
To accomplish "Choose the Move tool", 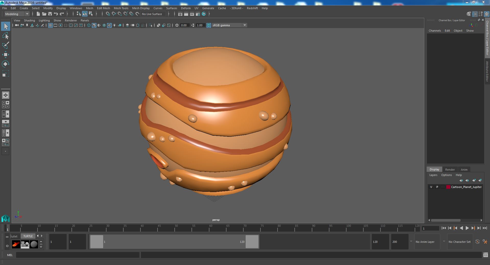I will pyautogui.click(x=6, y=55).
